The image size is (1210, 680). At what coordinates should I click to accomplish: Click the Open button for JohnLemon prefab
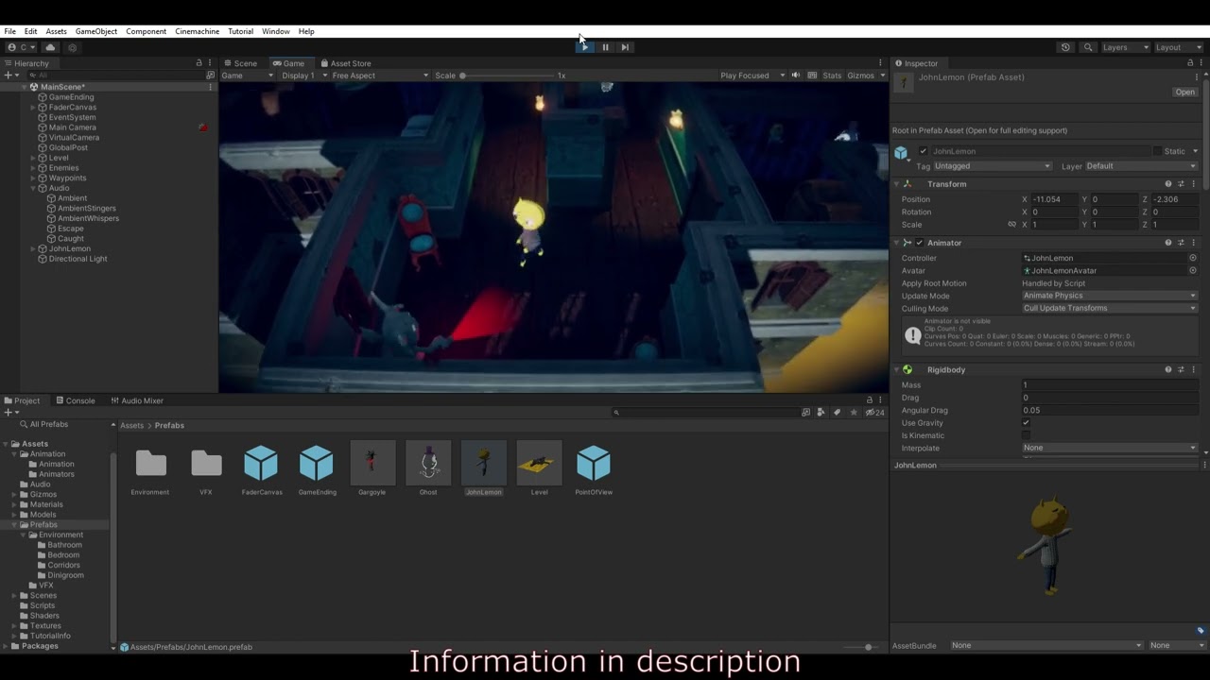point(1184,93)
